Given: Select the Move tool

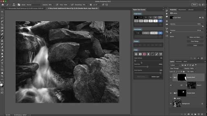Looking at the screenshot, I should coord(2,12).
